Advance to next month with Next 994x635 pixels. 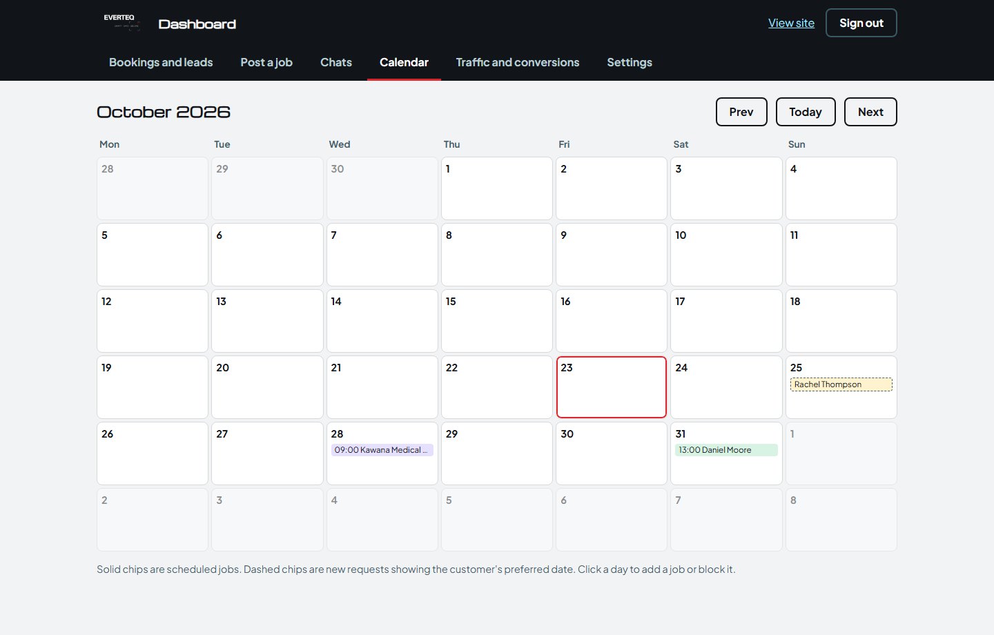[x=870, y=112]
